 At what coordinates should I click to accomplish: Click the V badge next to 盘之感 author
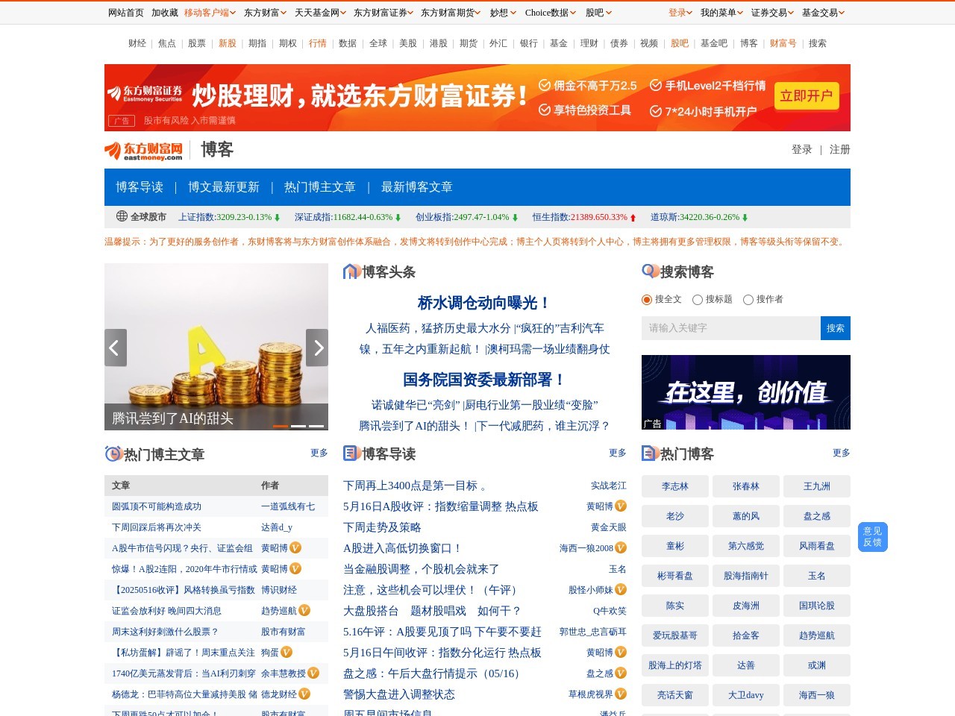pyautogui.click(x=621, y=673)
